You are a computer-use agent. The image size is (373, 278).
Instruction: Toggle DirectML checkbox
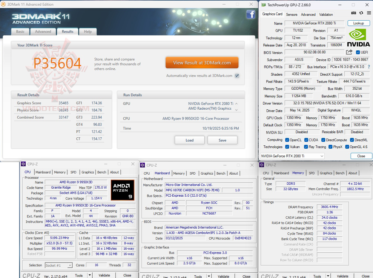(352, 140)
